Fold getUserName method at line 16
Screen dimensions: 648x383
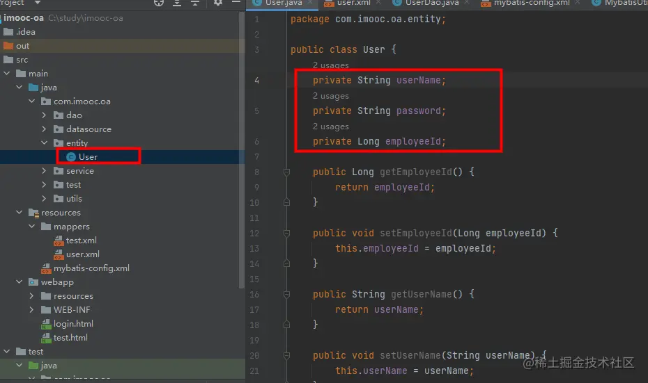287,294
